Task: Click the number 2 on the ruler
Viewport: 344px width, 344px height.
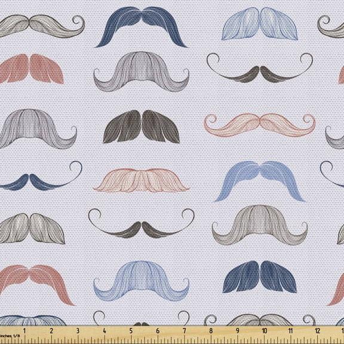Action: click(x=51, y=331)
